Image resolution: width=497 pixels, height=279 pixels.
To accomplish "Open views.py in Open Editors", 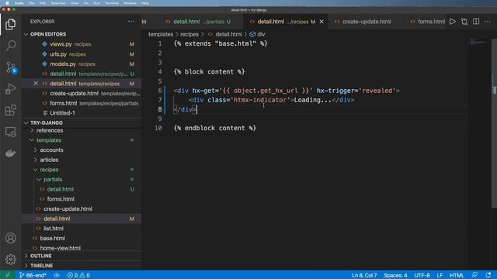I will tap(81, 44).
